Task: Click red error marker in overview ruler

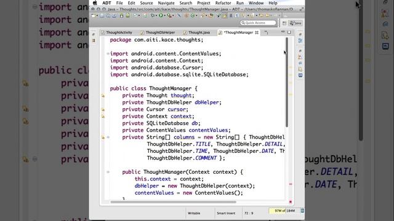Action: (x=291, y=184)
